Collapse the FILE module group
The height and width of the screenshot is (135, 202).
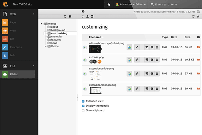pos(33,66)
